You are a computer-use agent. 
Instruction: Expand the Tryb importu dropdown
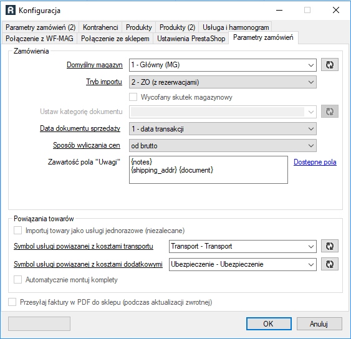(x=223, y=82)
